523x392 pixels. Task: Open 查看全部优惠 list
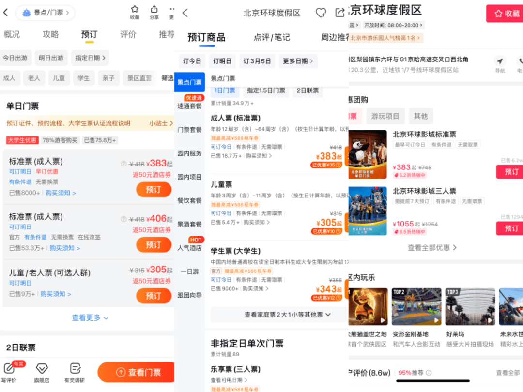432,248
